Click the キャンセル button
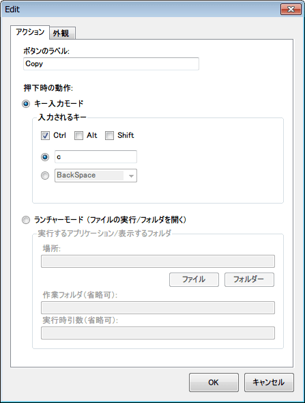Viewport: 305px width, 403px height. 269,383
